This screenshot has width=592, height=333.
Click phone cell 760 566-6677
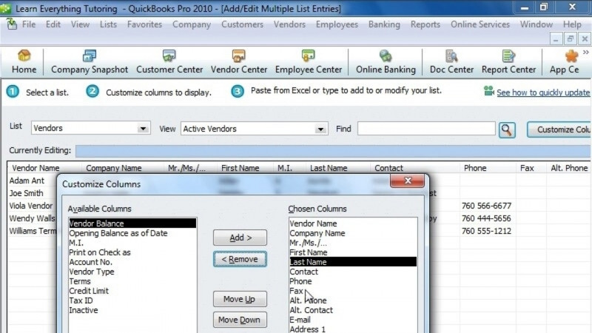(486, 206)
